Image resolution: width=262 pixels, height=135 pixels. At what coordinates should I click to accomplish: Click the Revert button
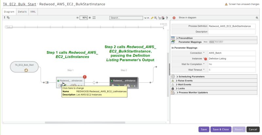(239, 129)
